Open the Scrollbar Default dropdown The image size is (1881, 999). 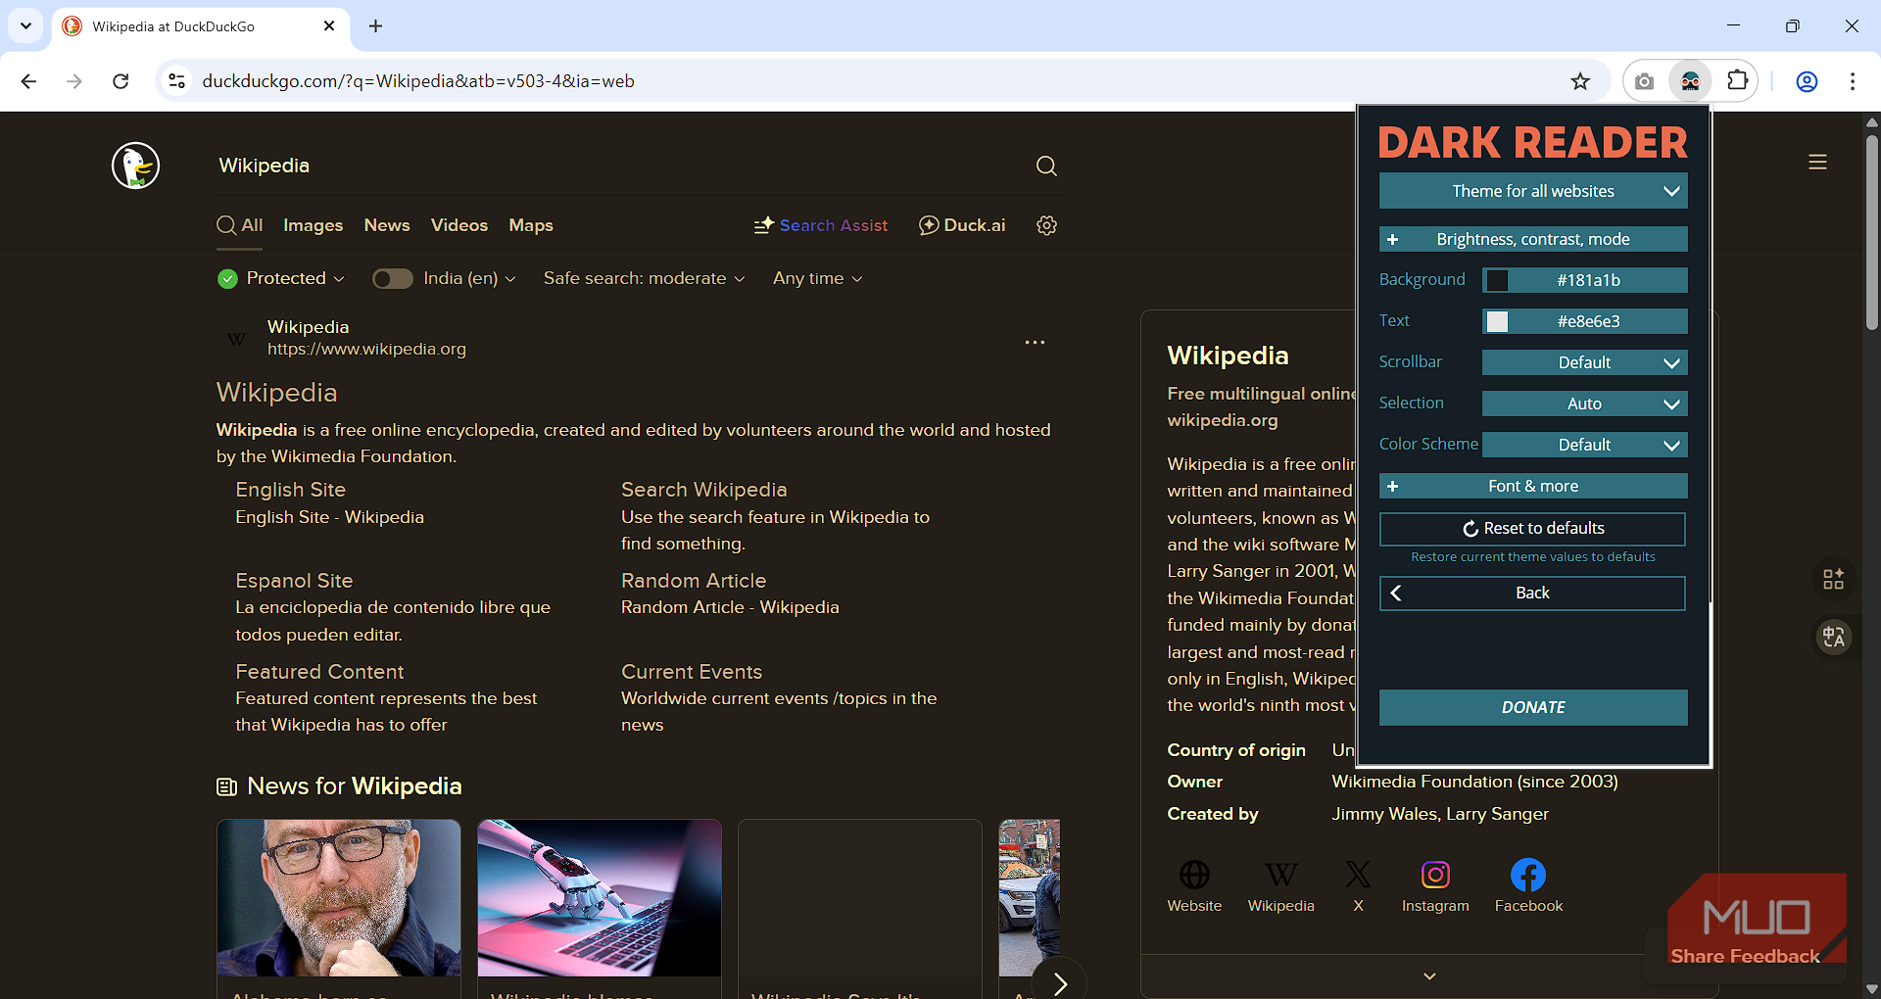1584,362
